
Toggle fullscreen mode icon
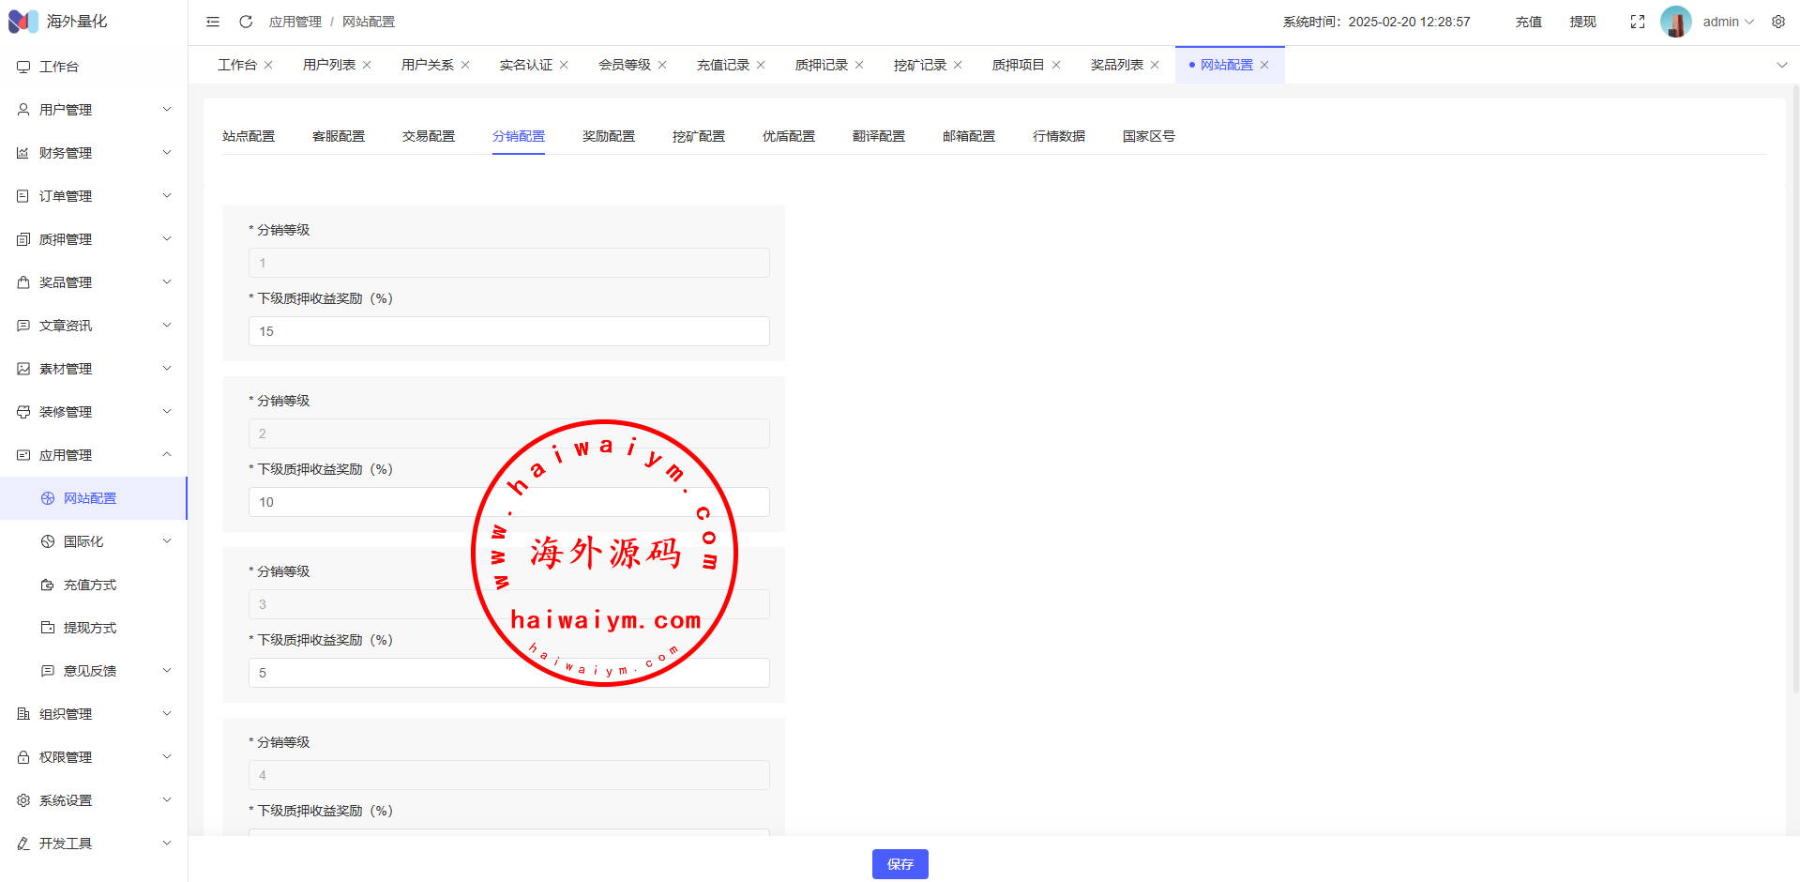point(1638,22)
